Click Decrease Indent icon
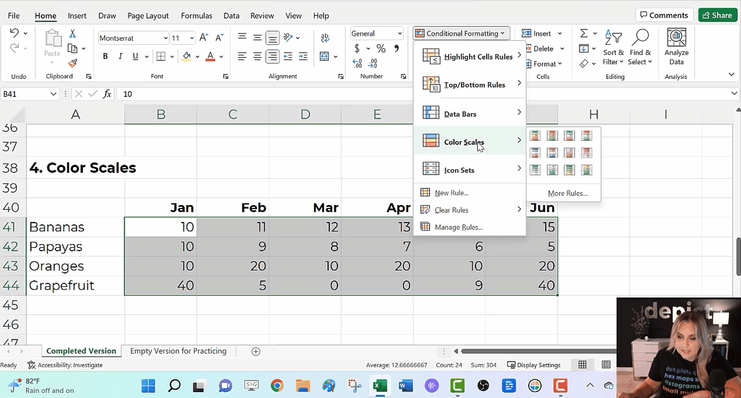Viewport: 741px width, 398px height. coord(288,56)
